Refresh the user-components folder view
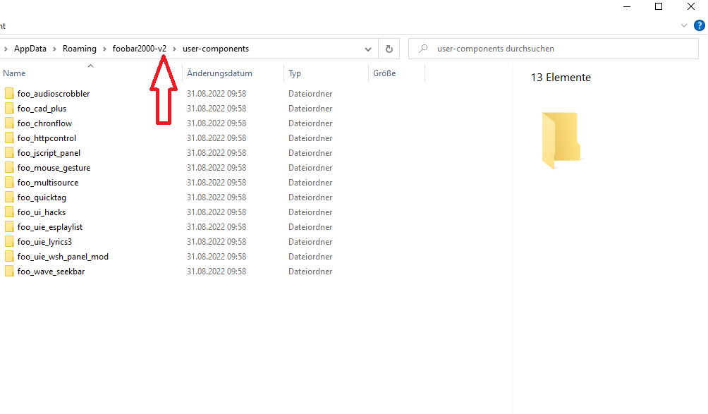This screenshot has height=414, width=708. click(389, 49)
